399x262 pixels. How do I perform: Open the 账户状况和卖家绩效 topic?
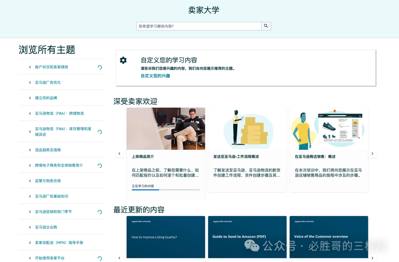tap(52, 67)
